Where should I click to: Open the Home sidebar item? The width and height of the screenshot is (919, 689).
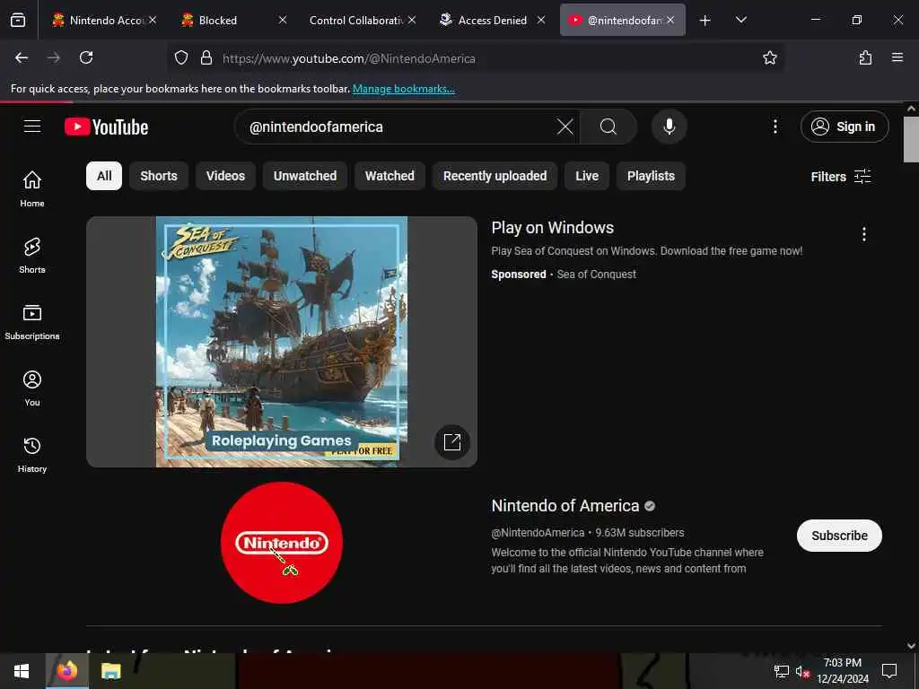(32, 188)
